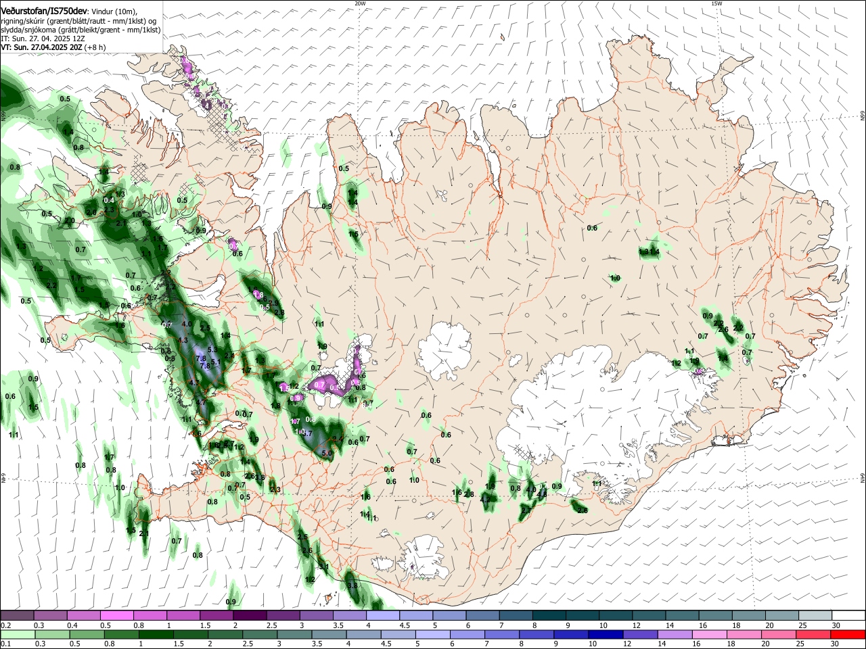This screenshot has height=649, width=866.
Task: Select lower legend darkest green swatch between 1 and 1.5
Action: 156,634
